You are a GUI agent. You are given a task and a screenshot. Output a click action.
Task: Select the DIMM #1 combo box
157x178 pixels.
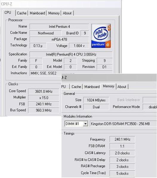pos(76,124)
